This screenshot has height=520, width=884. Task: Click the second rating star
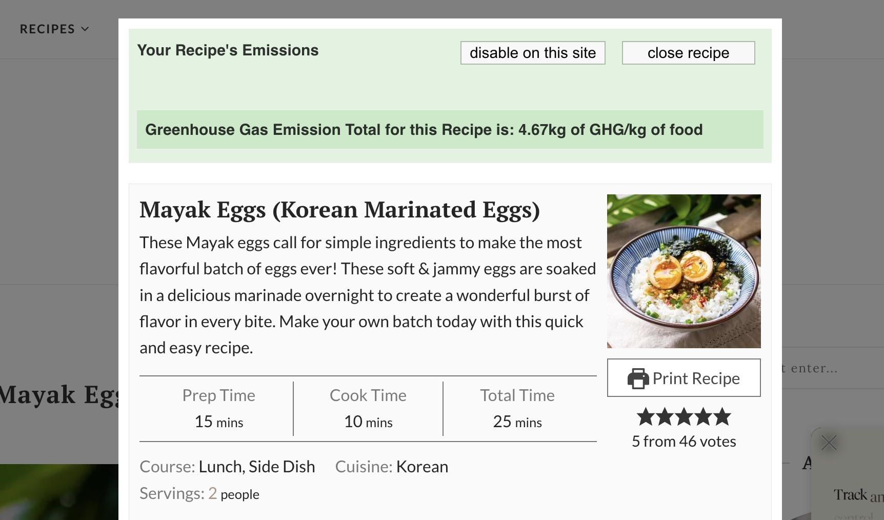point(665,417)
